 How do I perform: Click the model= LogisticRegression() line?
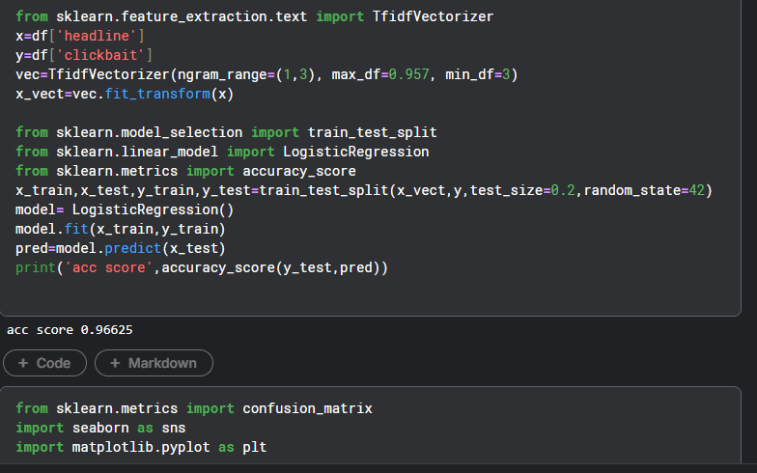coord(125,209)
